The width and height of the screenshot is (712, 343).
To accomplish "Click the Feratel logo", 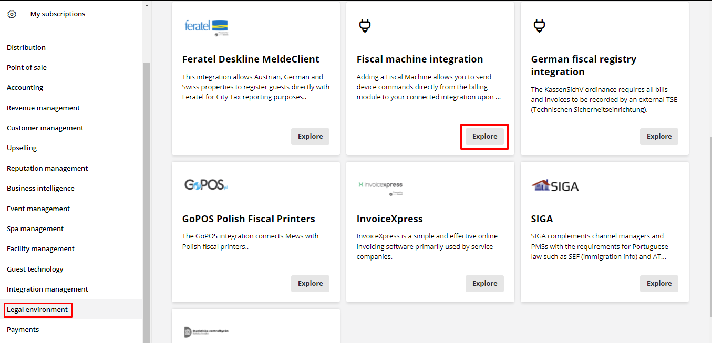I will pyautogui.click(x=207, y=27).
